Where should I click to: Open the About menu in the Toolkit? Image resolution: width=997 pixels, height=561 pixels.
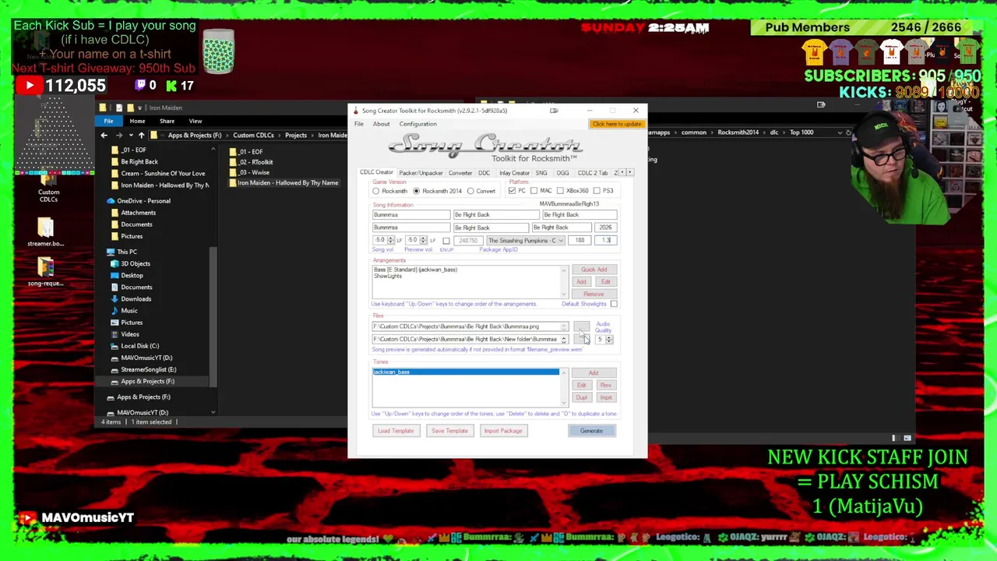(x=381, y=124)
